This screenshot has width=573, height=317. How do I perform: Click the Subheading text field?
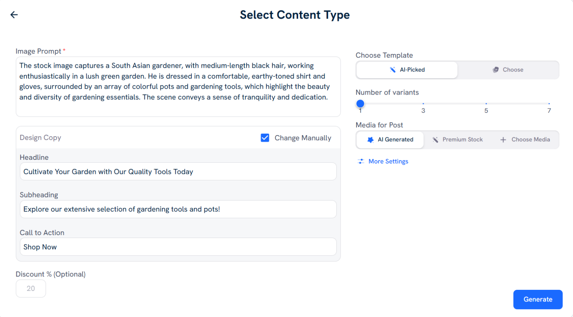(x=178, y=209)
